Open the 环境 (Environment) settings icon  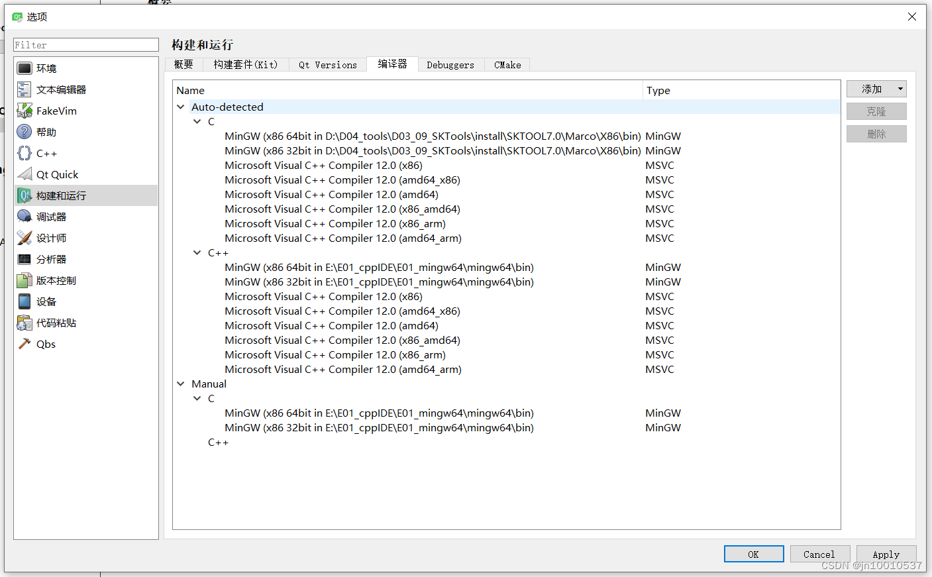tap(25, 68)
